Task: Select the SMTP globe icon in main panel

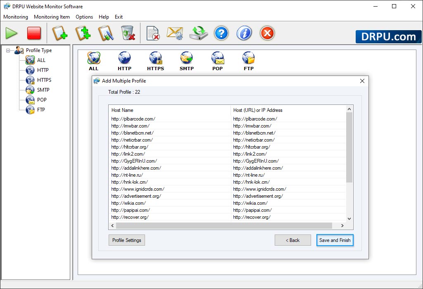Action: pyautogui.click(x=187, y=61)
